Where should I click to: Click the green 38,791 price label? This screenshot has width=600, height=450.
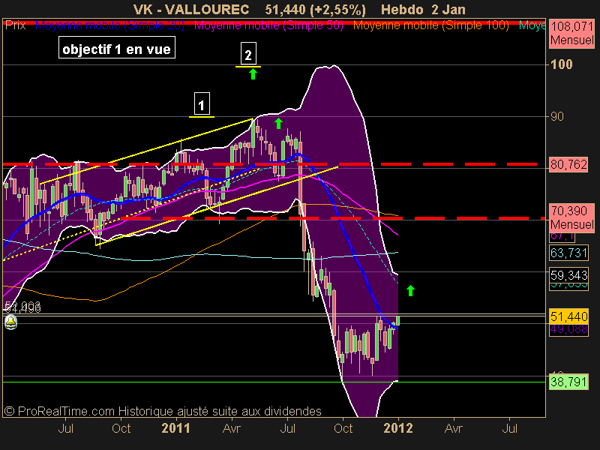(568, 382)
